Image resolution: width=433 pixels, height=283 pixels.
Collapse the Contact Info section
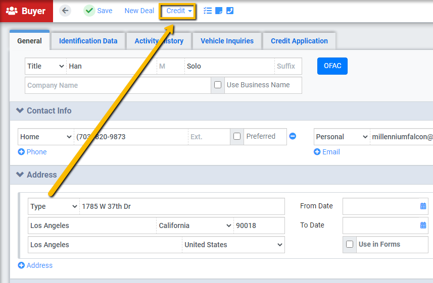click(x=20, y=110)
